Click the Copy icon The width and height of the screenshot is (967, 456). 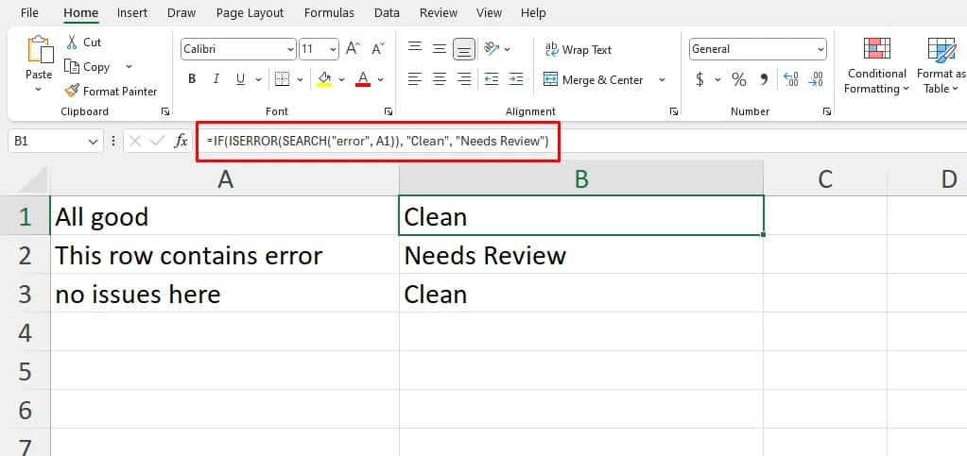click(x=72, y=66)
